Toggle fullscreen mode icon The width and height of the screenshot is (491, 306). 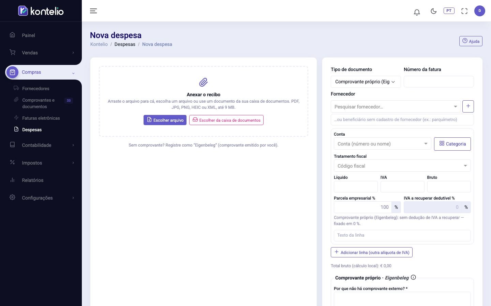(x=464, y=11)
